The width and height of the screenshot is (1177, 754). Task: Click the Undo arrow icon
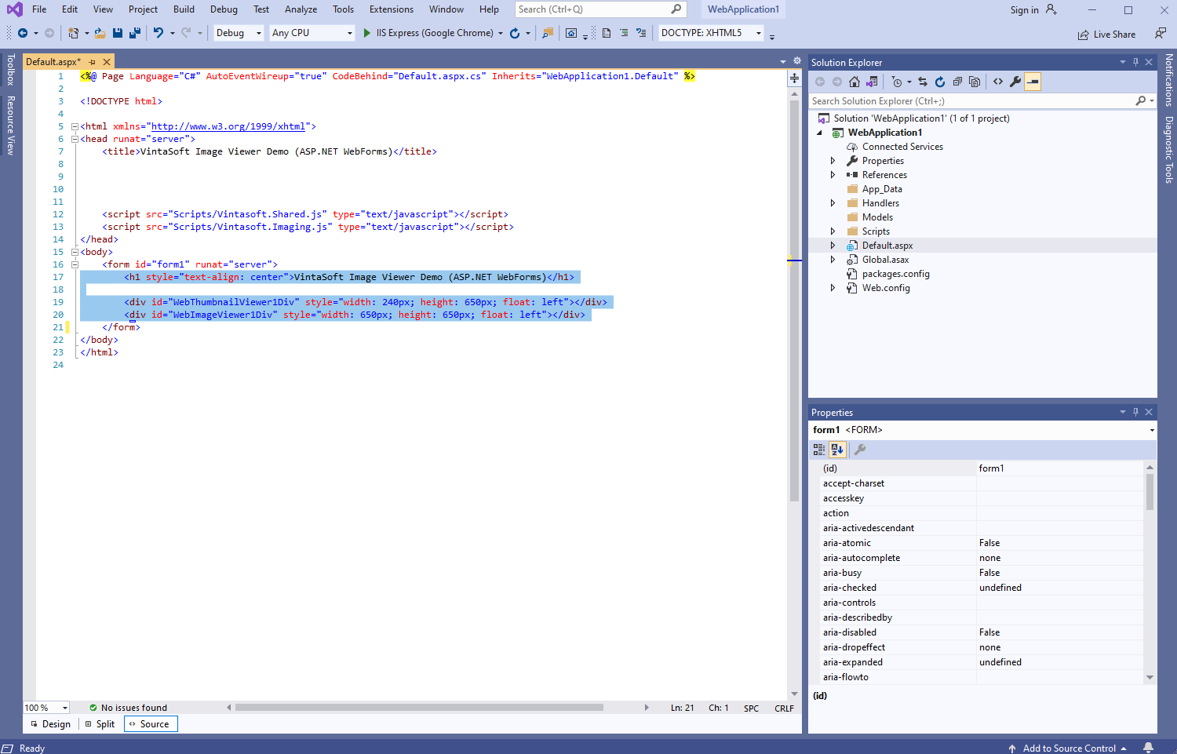pyautogui.click(x=159, y=33)
